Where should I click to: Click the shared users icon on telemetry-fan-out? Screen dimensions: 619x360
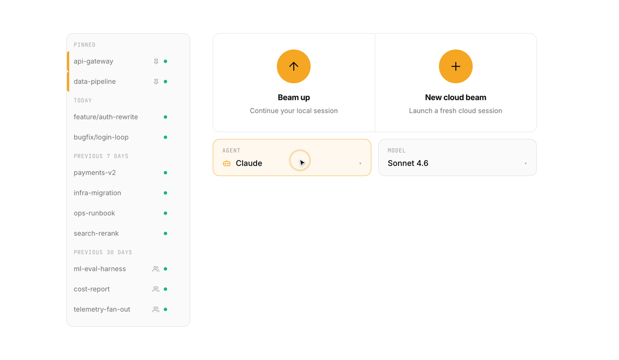156,309
